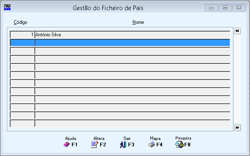The height and width of the screenshot is (156, 250).
Task: Select the code cell containing 1
Action: pos(22,35)
